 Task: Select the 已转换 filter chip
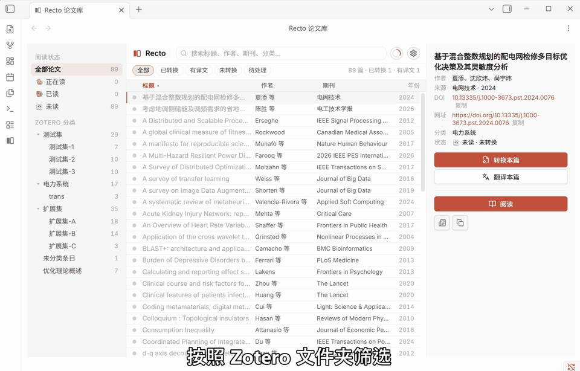(169, 70)
